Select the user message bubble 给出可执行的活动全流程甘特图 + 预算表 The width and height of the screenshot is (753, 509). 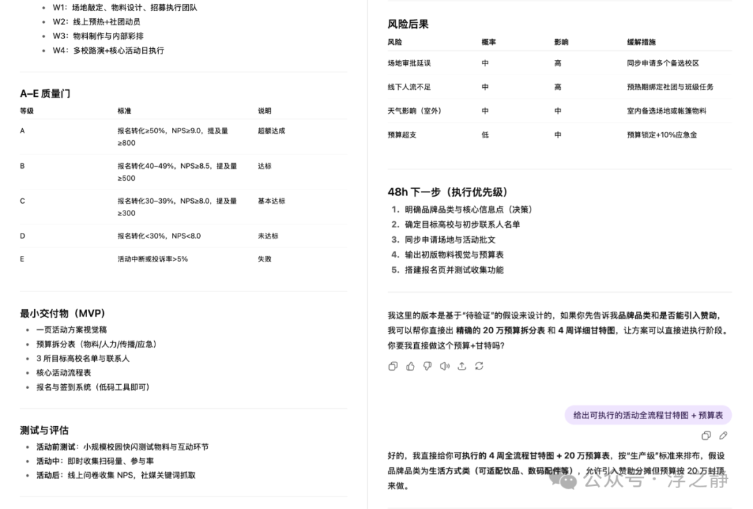648,416
